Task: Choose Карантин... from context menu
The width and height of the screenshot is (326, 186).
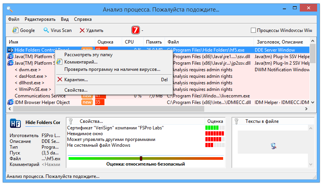Action: (76, 80)
